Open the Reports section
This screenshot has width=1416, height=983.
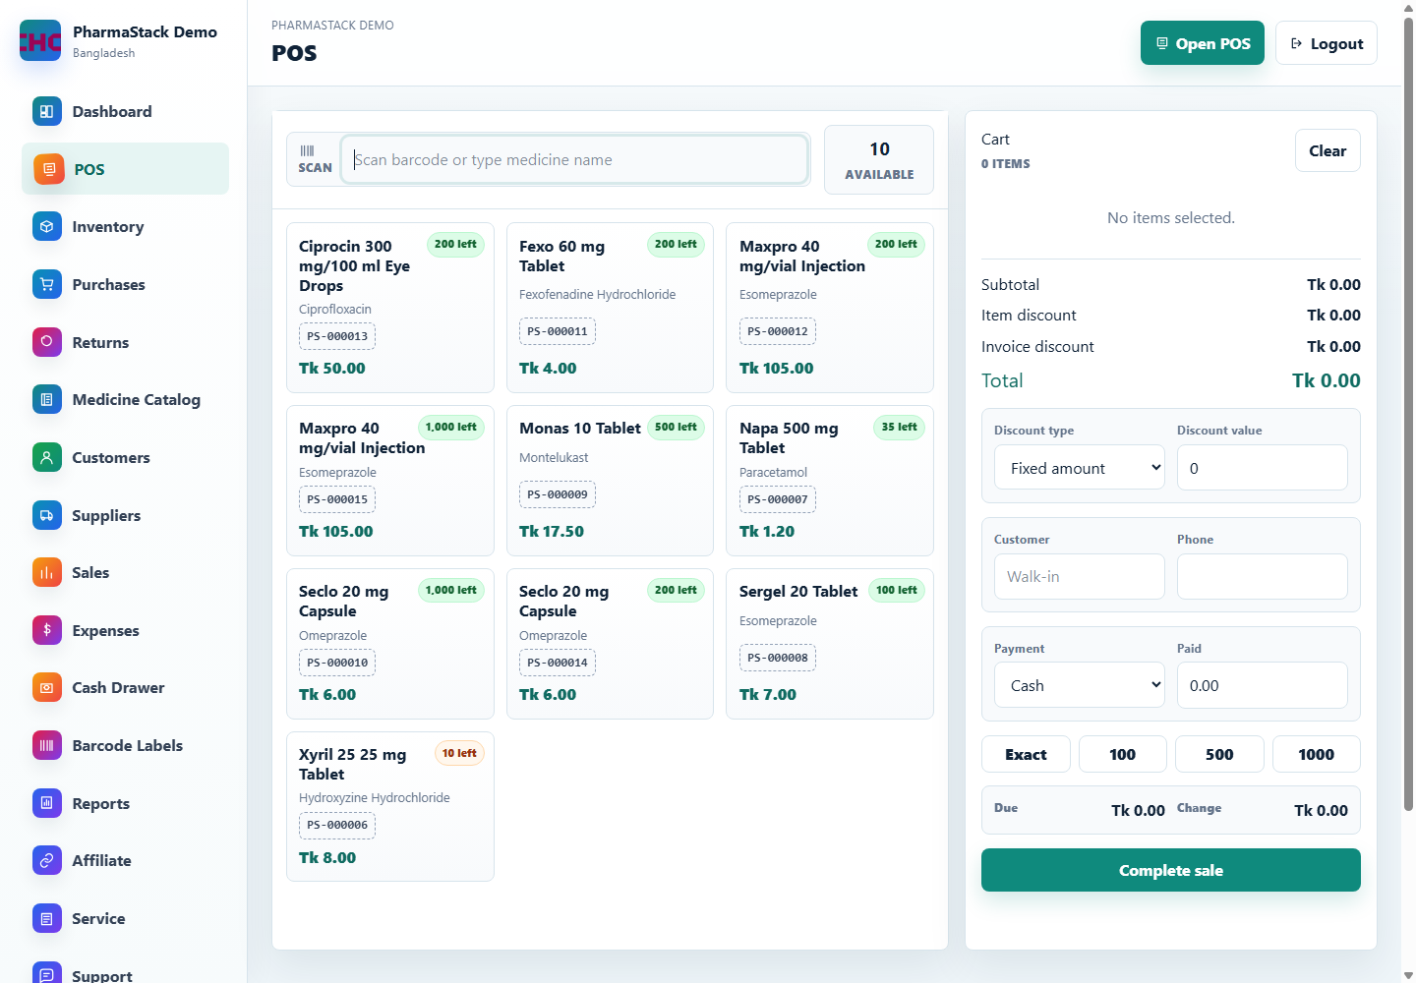[x=125, y=803]
